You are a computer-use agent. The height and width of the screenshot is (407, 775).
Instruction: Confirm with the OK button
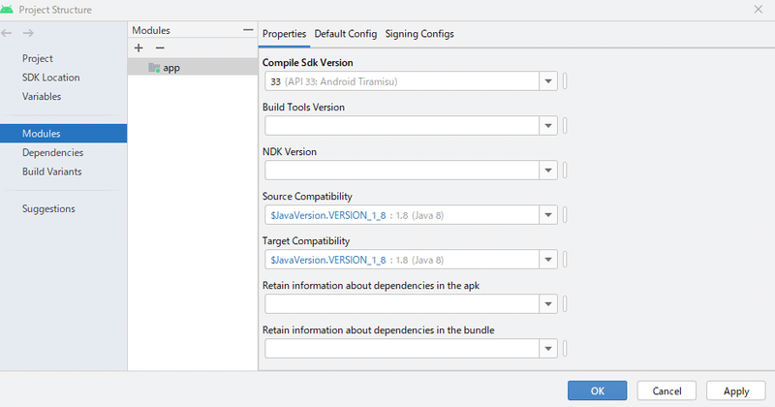597,391
